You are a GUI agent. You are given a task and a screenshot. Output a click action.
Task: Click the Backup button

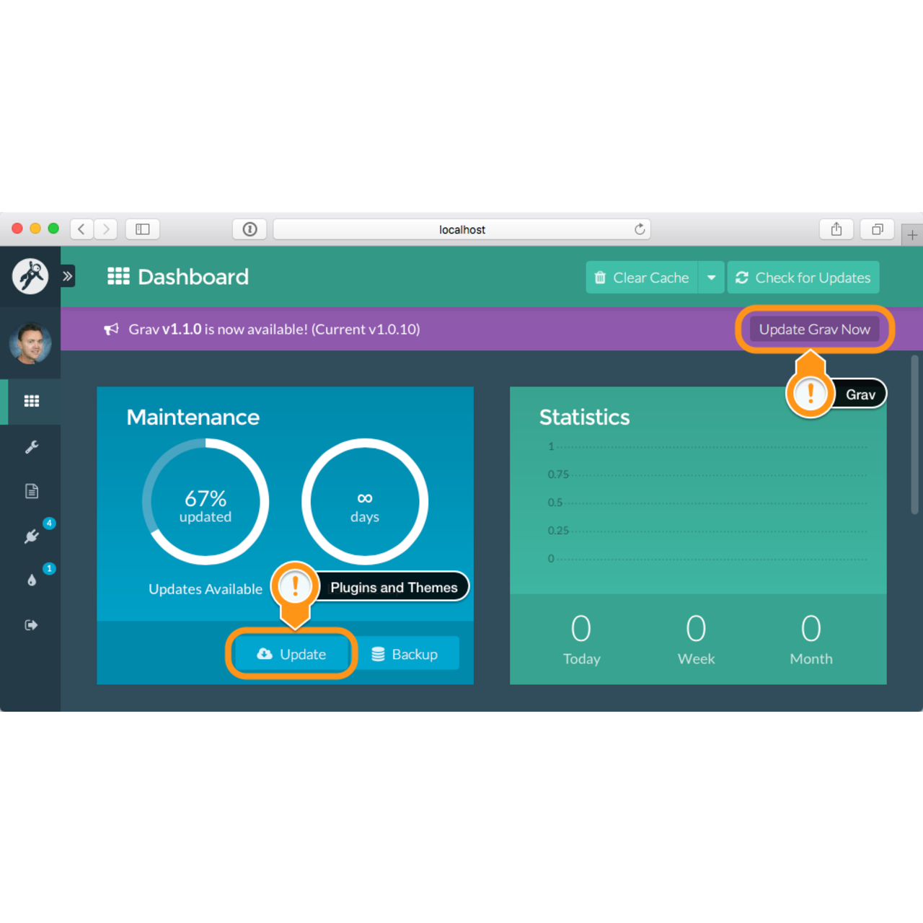(x=405, y=654)
